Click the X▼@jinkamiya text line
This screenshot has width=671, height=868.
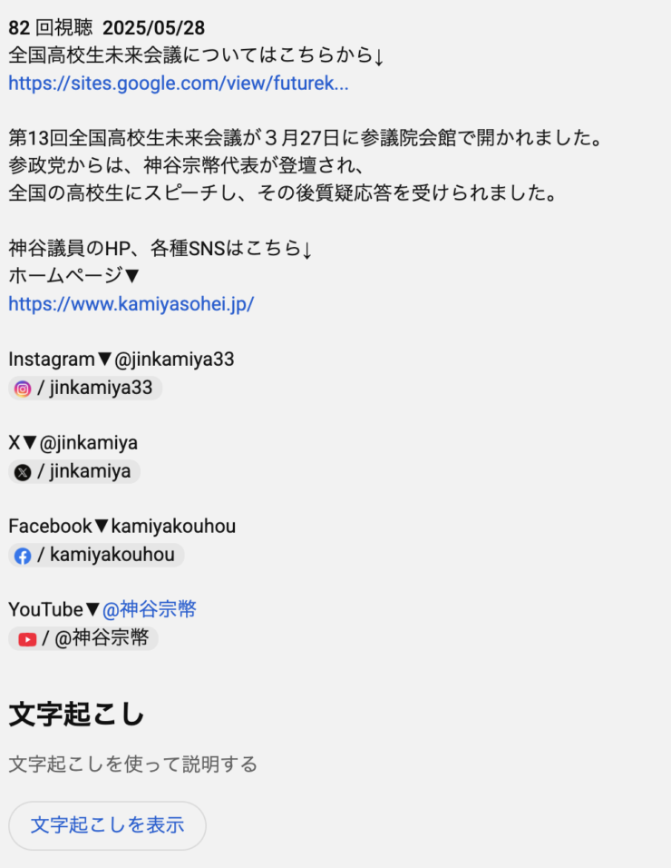pos(73,443)
